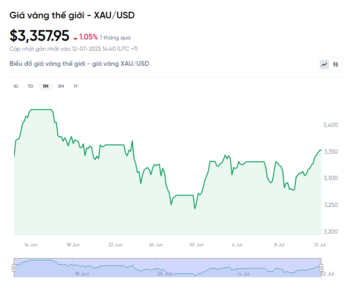Click the 'Biểu đồ giá vàng thế giới' subtitle
This screenshot has height=298, width=352.
click(79, 63)
